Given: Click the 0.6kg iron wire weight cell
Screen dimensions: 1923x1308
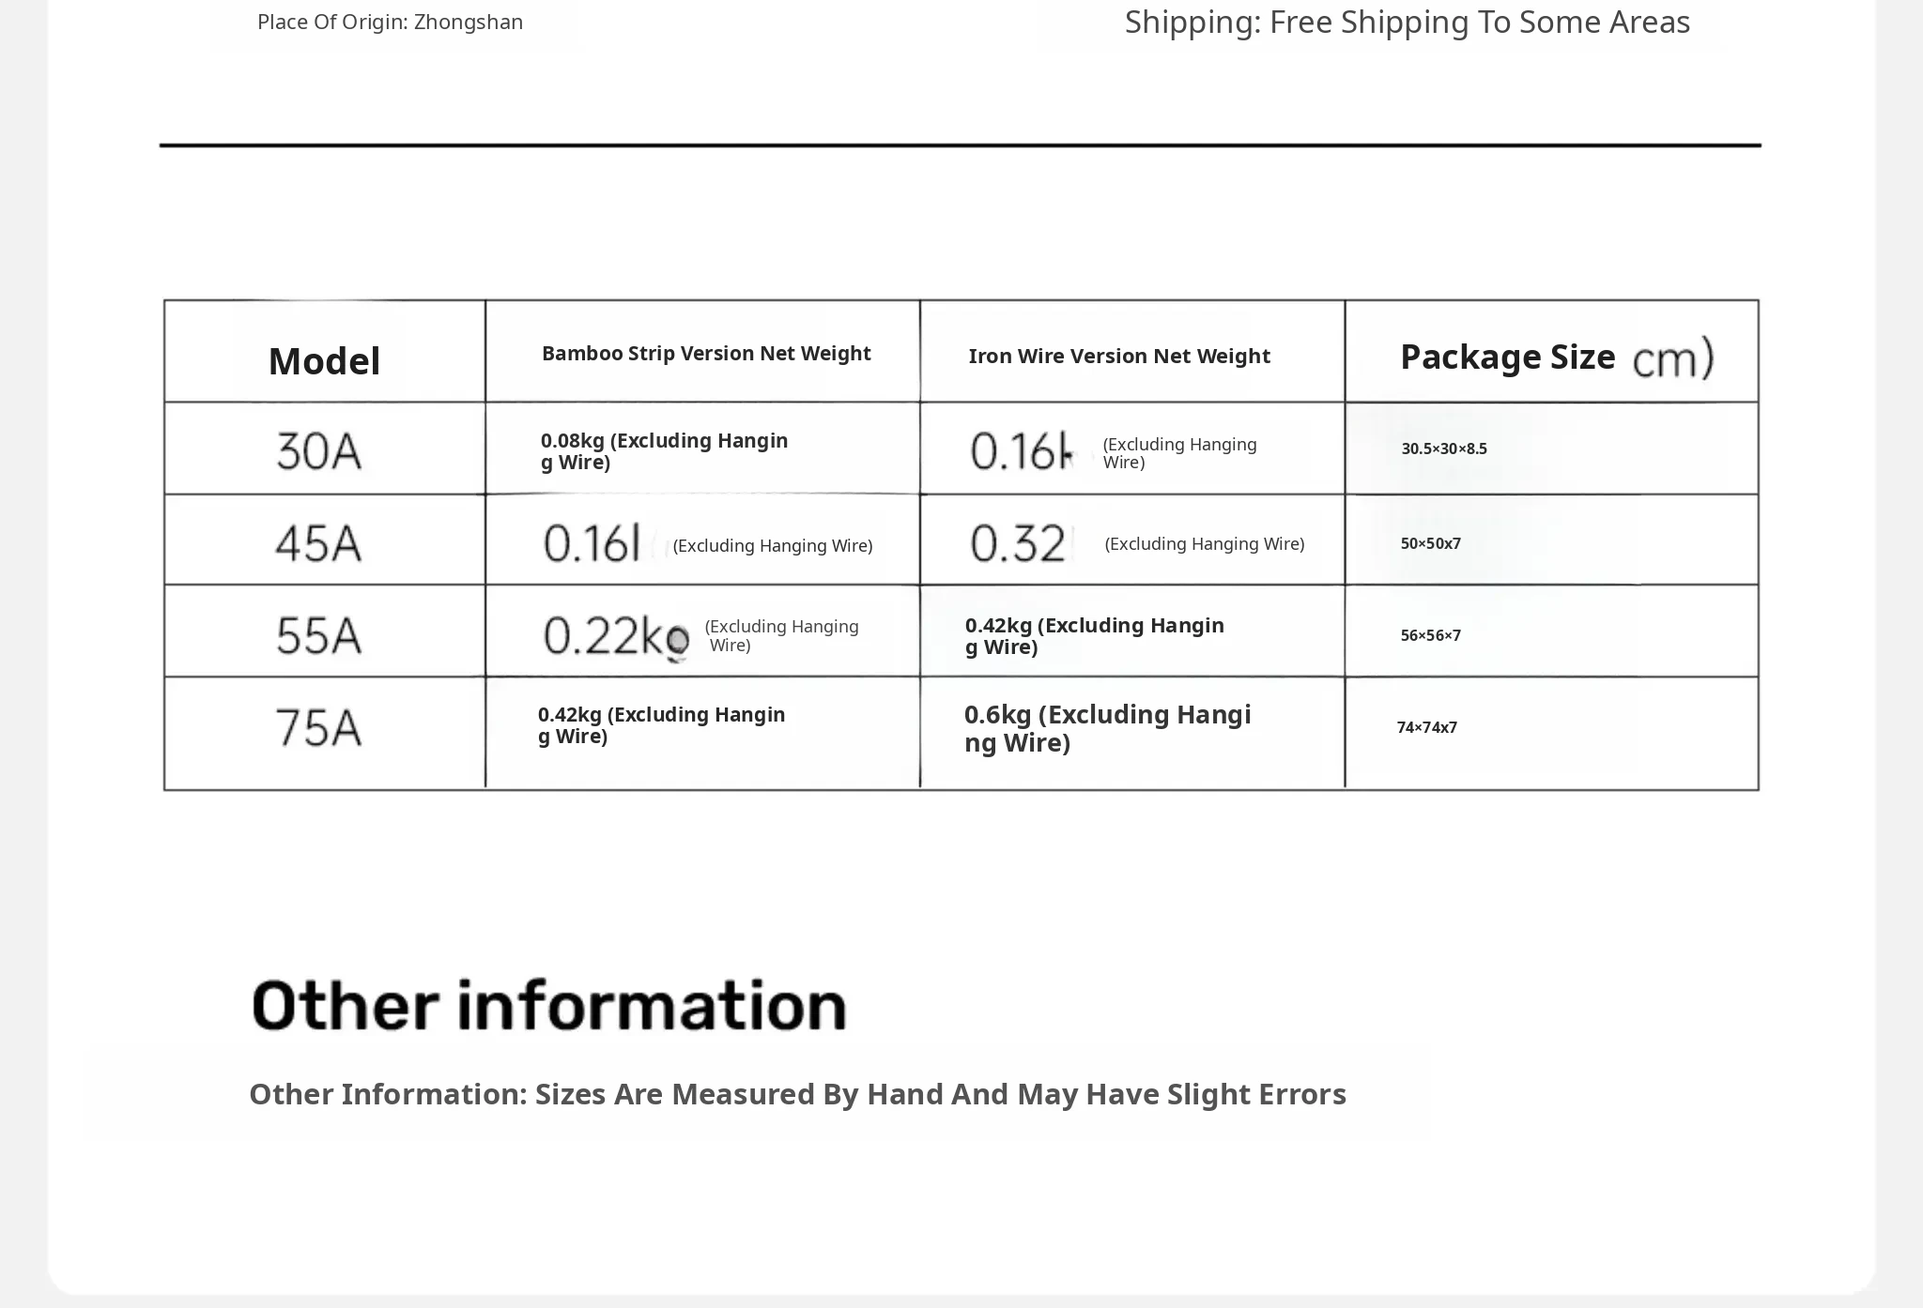Looking at the screenshot, I should tap(1107, 728).
